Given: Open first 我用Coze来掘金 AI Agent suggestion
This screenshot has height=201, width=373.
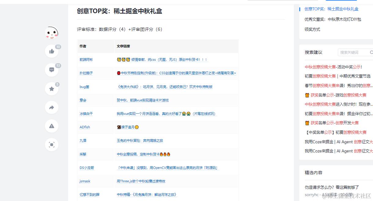Looking at the screenshot, I should coord(339,142).
